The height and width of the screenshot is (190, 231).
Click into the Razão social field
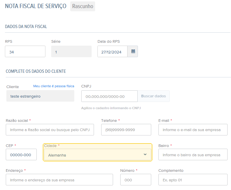[x=50, y=130]
